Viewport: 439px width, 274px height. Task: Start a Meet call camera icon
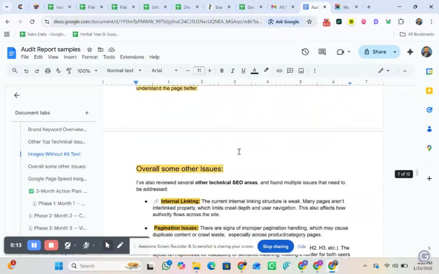tap(340, 52)
